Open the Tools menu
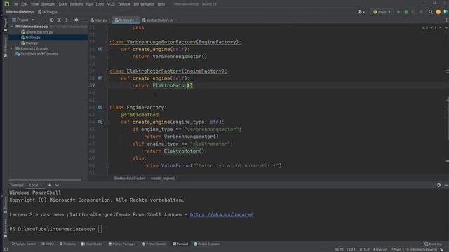Screen dimensions: 449x252 point(100,4)
